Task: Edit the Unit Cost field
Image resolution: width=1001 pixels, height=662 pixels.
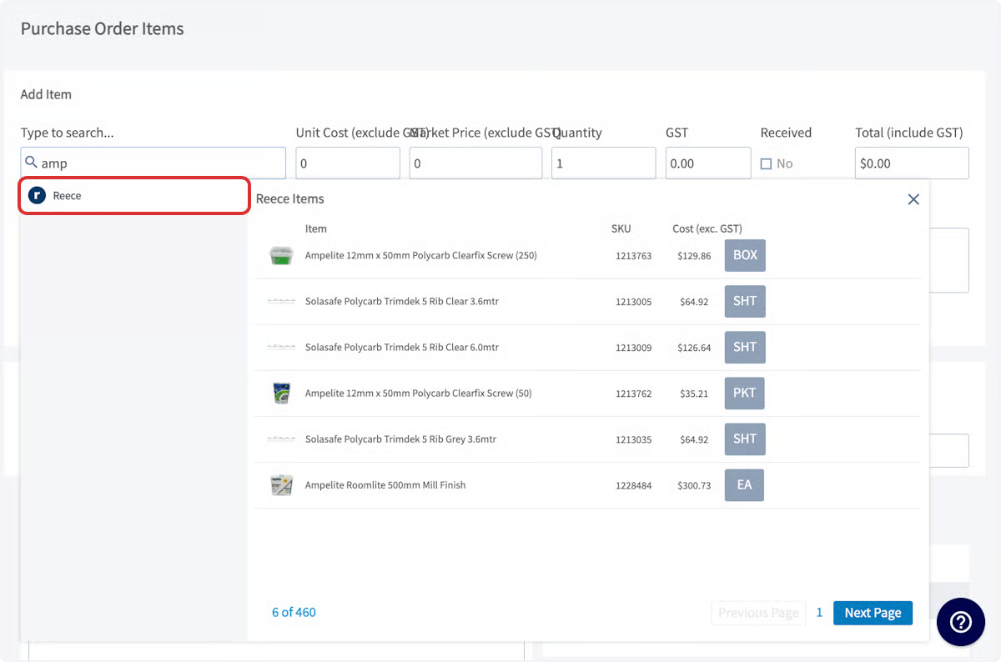Action: coord(348,163)
